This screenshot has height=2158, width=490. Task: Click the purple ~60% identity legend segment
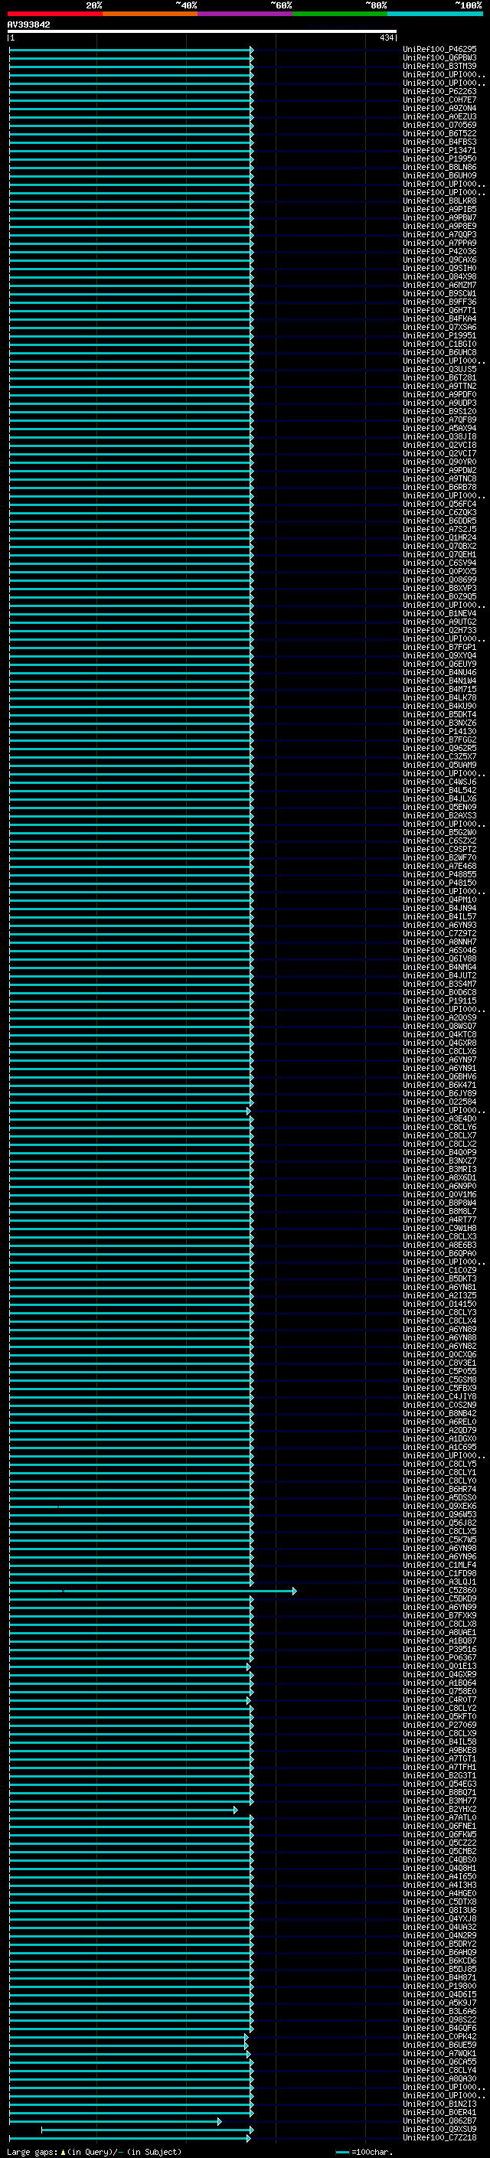pos(246,15)
